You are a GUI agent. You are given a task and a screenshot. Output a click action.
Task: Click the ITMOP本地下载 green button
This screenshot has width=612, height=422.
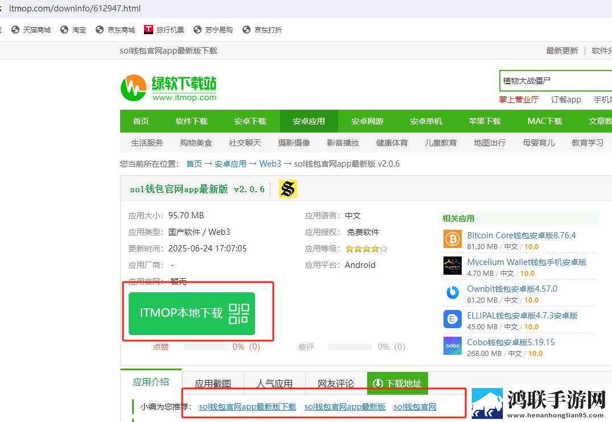(192, 313)
